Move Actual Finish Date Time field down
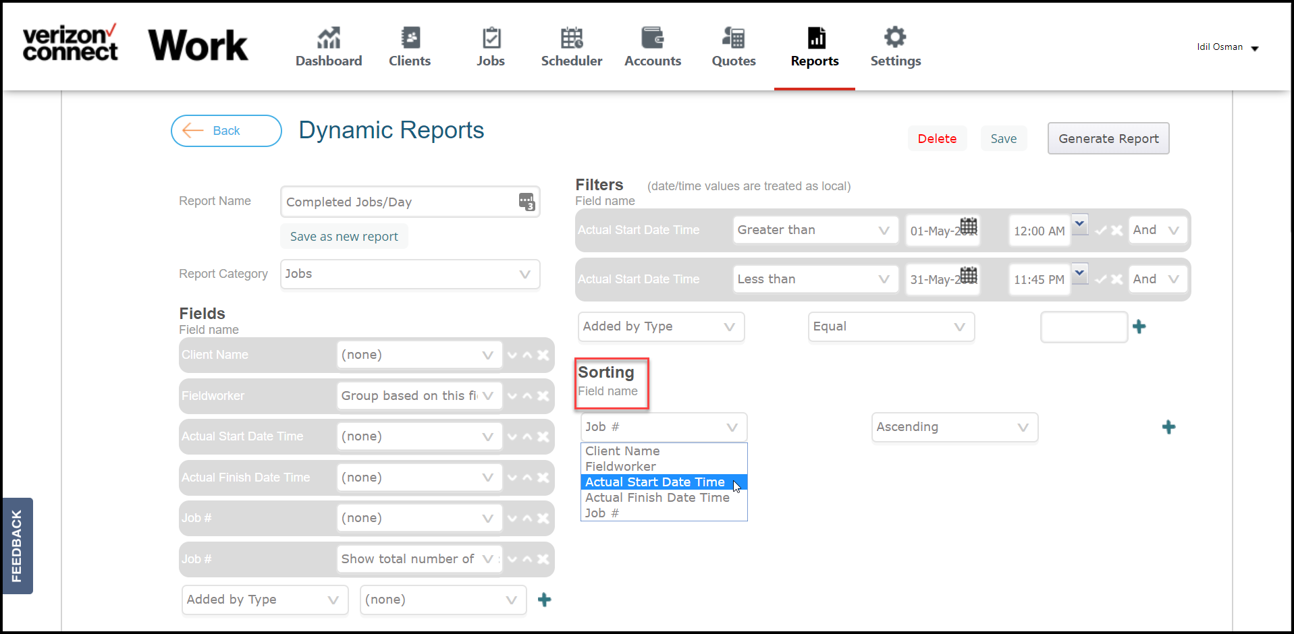This screenshot has width=1294, height=634. point(512,478)
